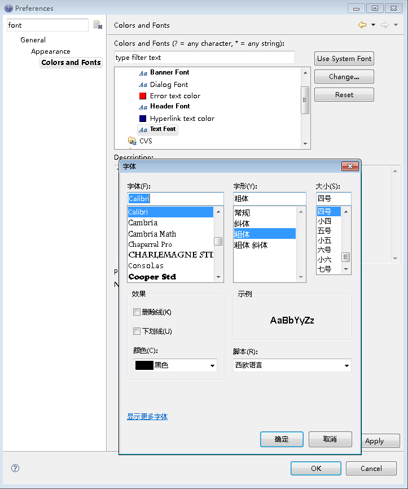The image size is (408, 489).
Task: Click size list scroll up arrow
Action: pos(346,212)
